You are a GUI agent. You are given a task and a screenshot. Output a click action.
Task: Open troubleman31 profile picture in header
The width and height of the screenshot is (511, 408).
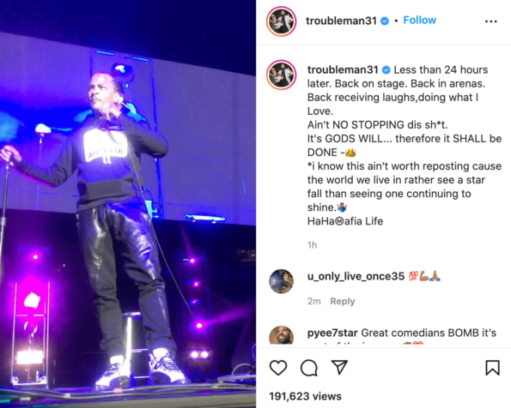tap(282, 21)
